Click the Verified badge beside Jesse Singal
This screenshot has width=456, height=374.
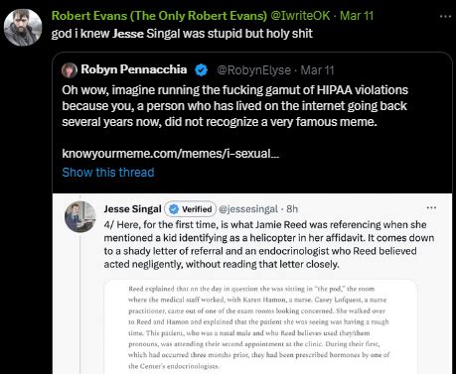(x=190, y=209)
